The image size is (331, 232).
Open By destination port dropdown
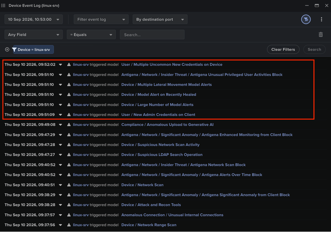[x=160, y=19]
